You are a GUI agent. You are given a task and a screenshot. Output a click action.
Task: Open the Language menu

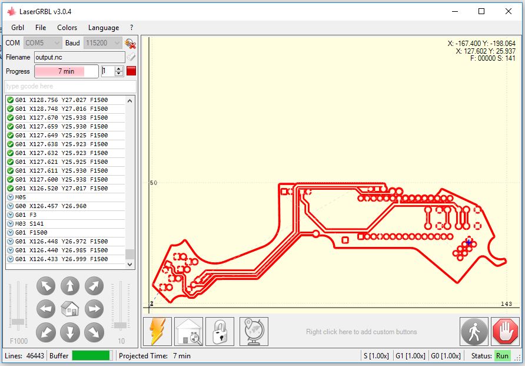tap(104, 28)
